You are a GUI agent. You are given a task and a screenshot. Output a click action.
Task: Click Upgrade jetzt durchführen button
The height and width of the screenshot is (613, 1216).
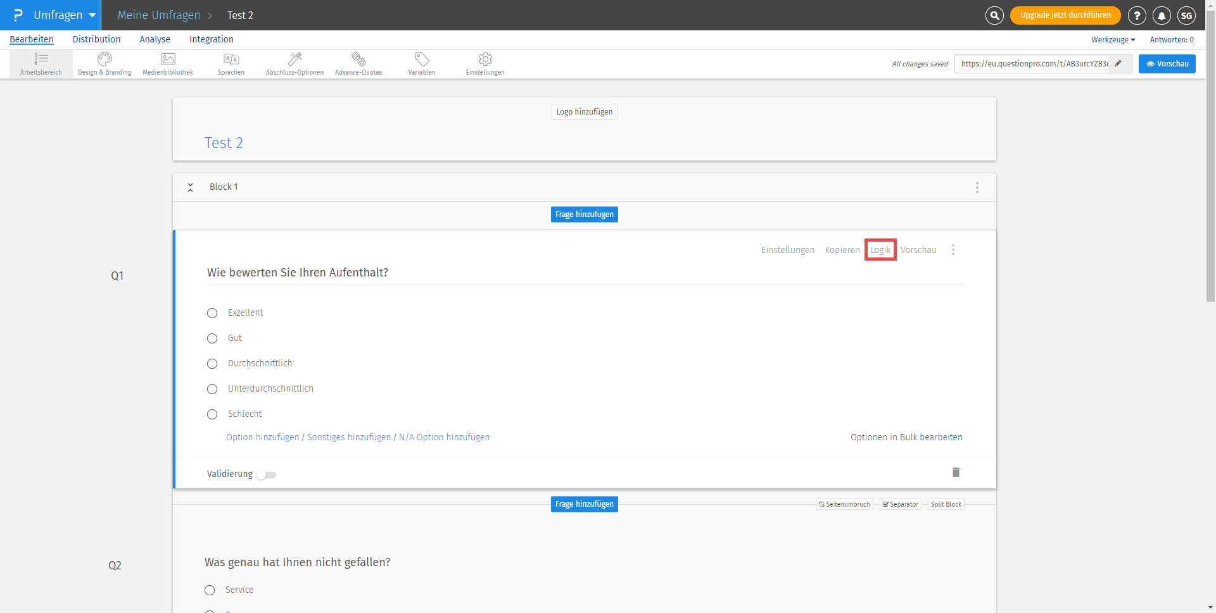[x=1065, y=15]
